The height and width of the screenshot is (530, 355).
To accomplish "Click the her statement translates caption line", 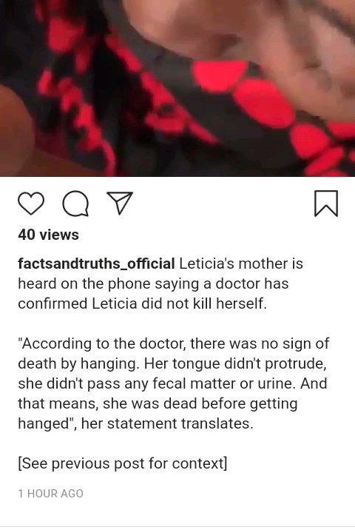I will pyautogui.click(x=135, y=423).
